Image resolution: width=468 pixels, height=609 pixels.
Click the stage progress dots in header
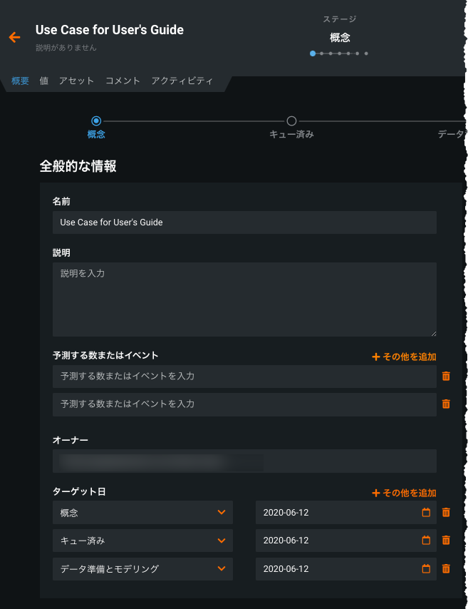[x=339, y=53]
